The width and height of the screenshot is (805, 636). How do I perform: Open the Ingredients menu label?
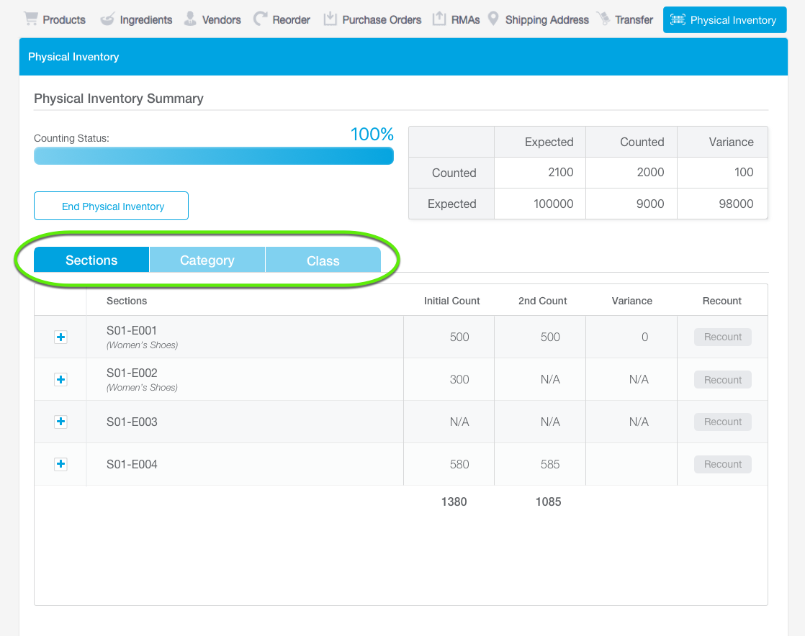pos(145,20)
